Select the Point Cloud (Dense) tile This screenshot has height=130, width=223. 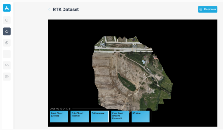click(59, 117)
